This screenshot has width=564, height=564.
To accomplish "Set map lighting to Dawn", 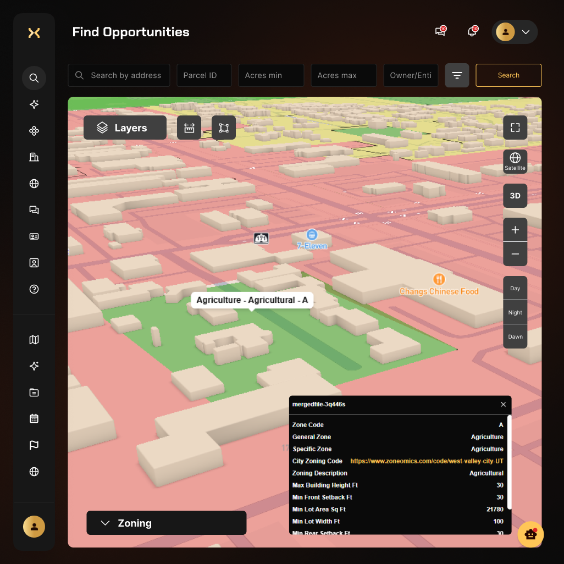I will tap(515, 336).
